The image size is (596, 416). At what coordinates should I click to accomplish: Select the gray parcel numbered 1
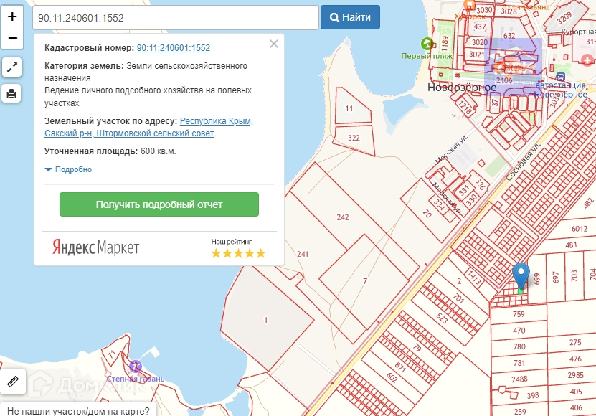(x=266, y=320)
